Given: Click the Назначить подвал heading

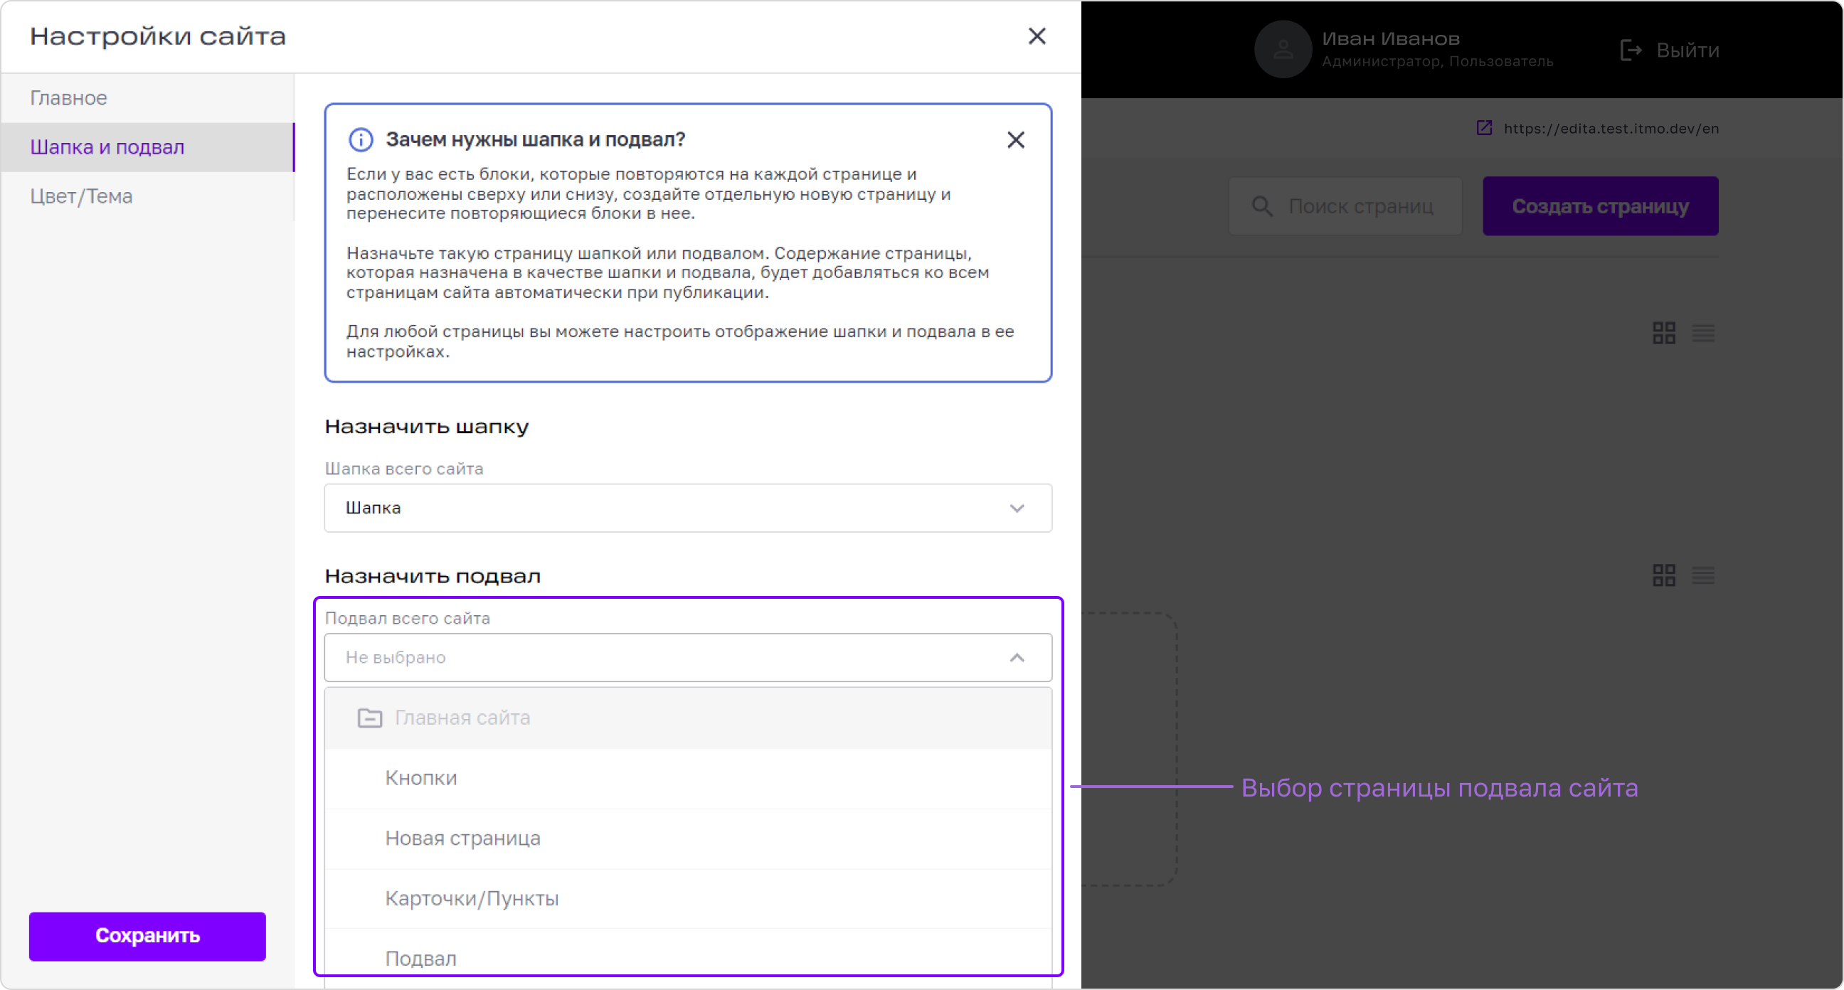Looking at the screenshot, I should (433, 576).
